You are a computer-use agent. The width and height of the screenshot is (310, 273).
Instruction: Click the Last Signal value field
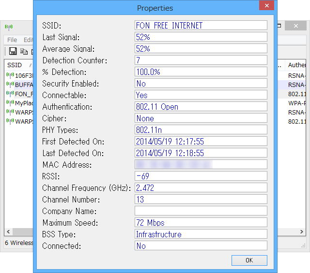(201, 37)
